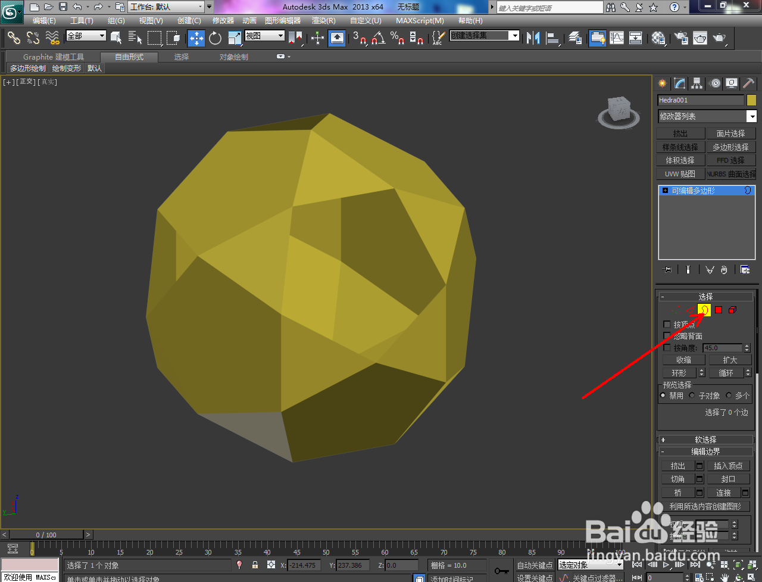
Task: Click the UVW 贴图 modifier button
Action: pos(680,174)
